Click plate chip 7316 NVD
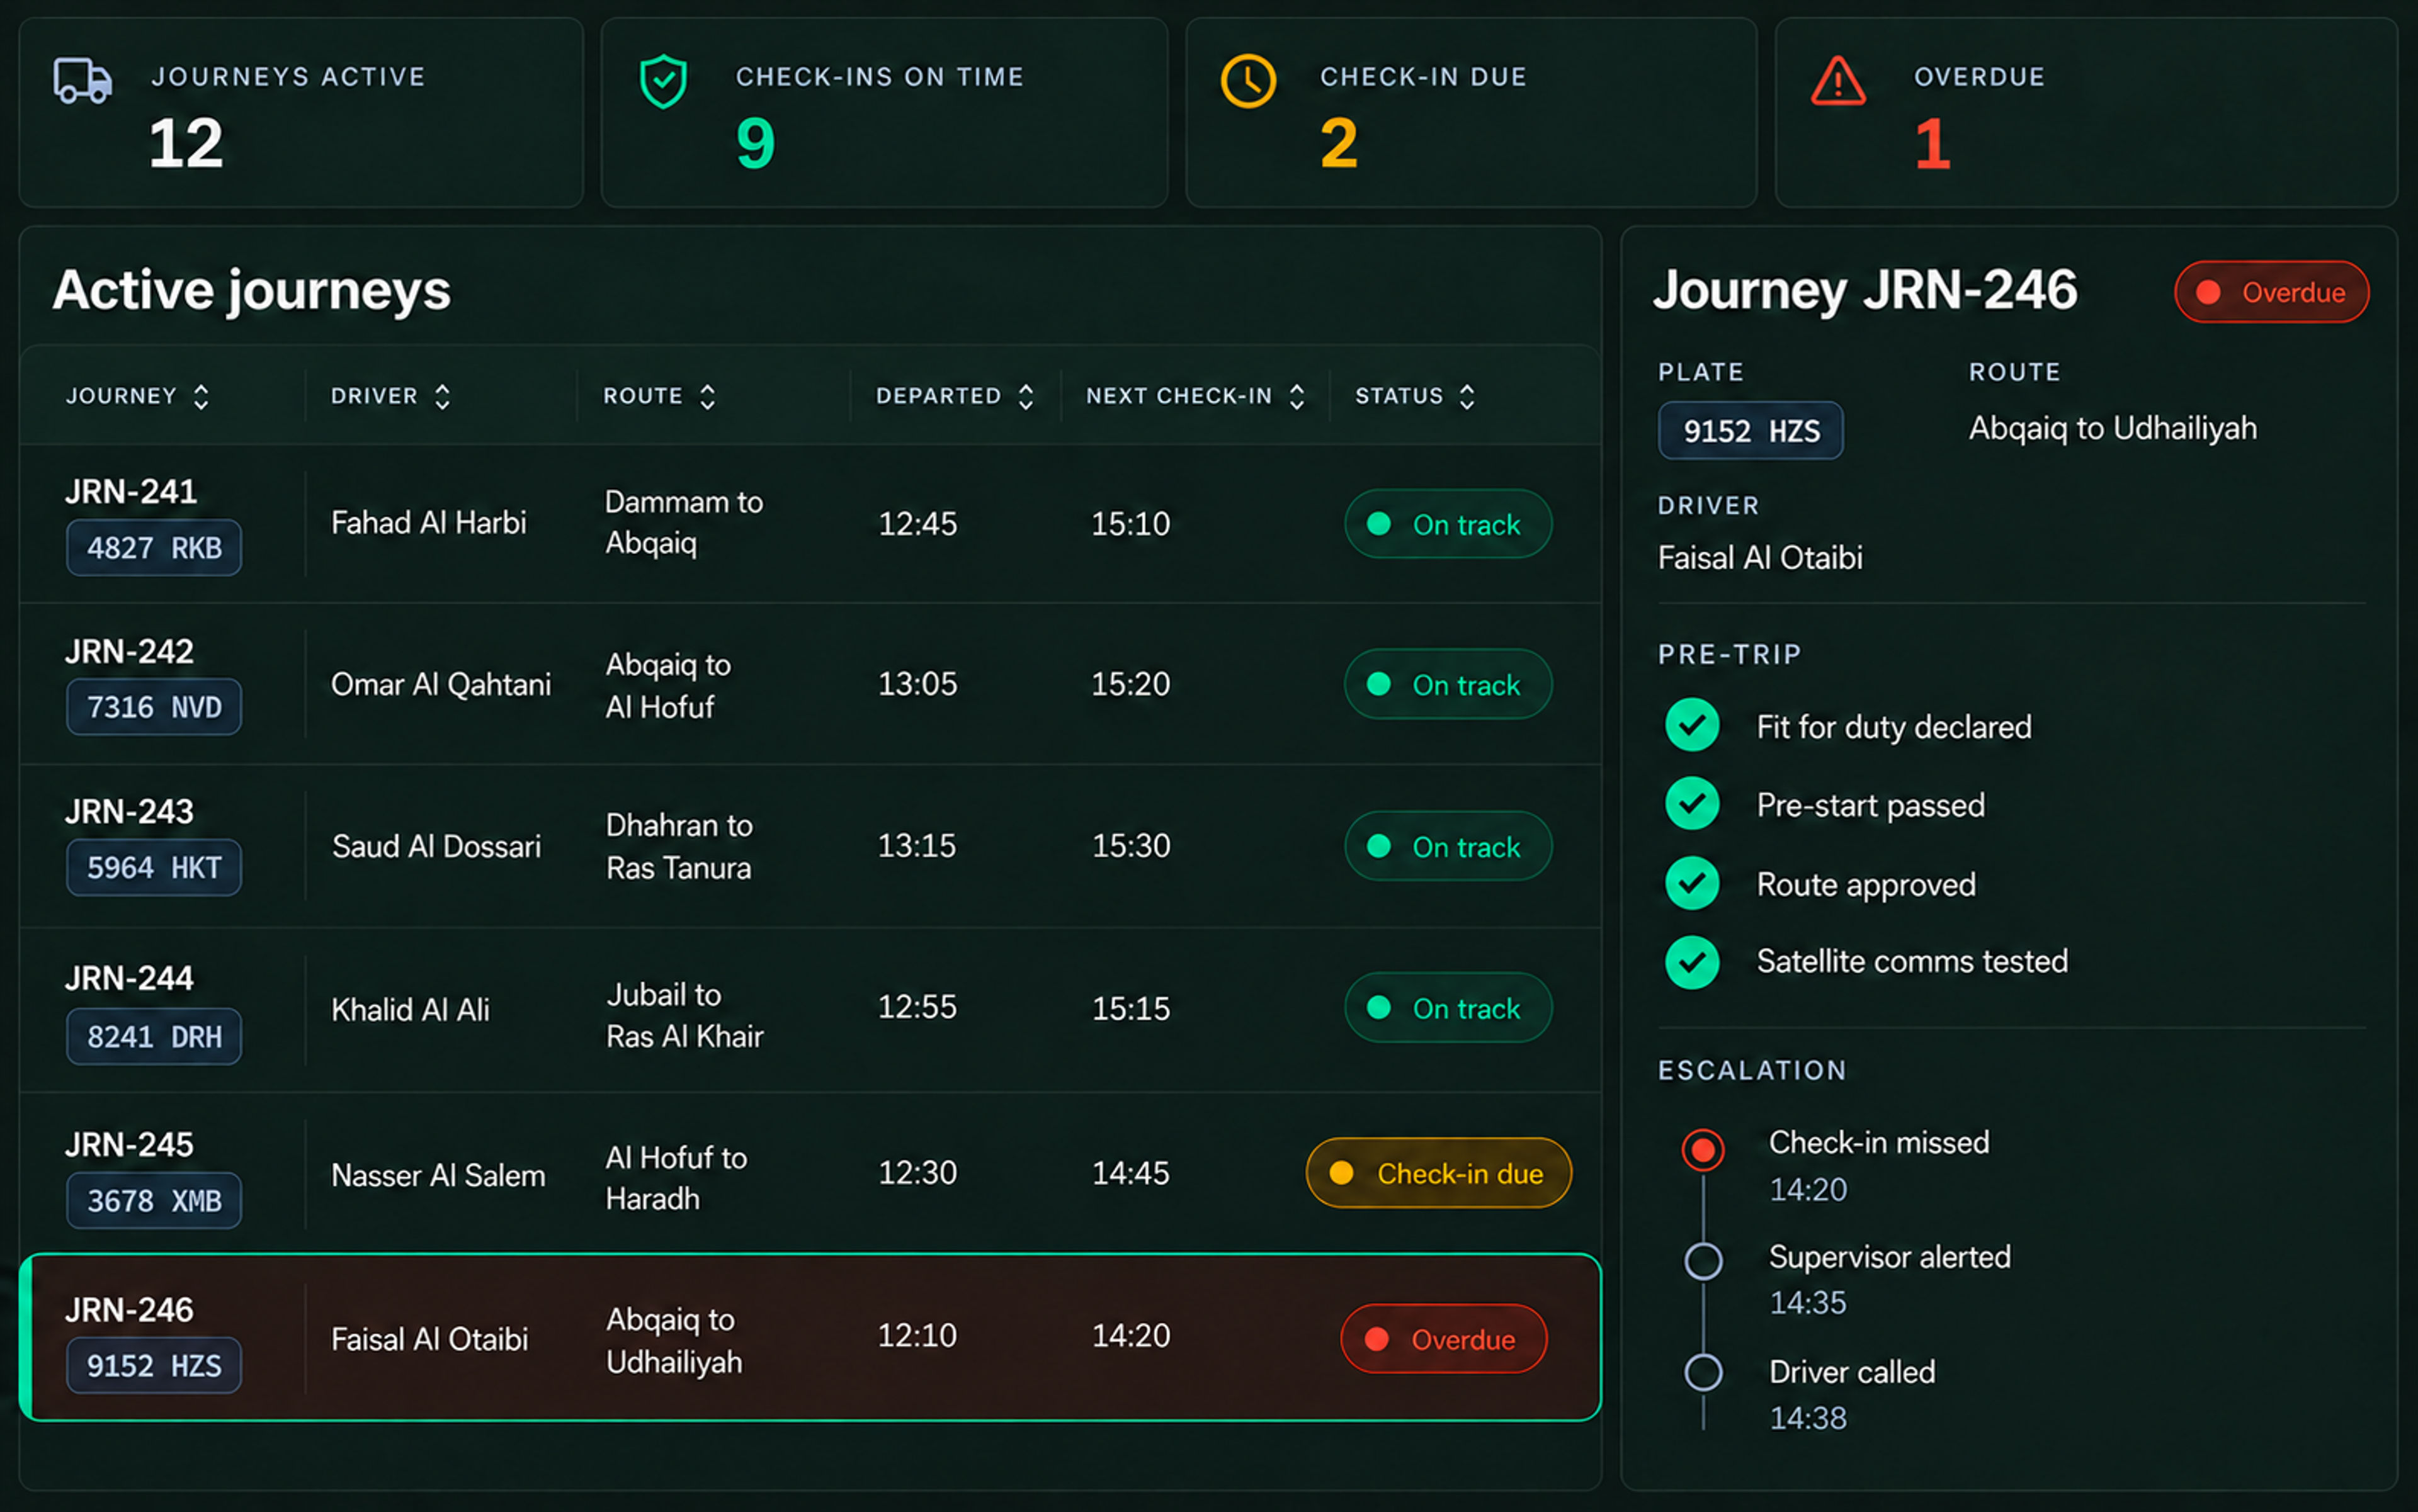2418x1512 pixels. click(154, 707)
